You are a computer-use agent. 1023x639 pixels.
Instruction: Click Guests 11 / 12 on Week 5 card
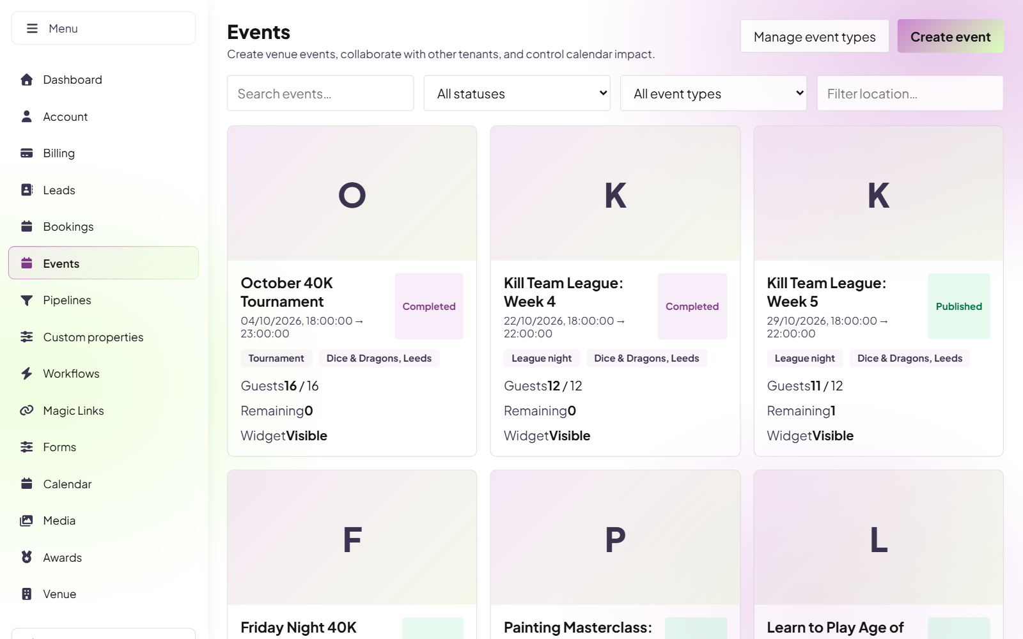tap(805, 386)
